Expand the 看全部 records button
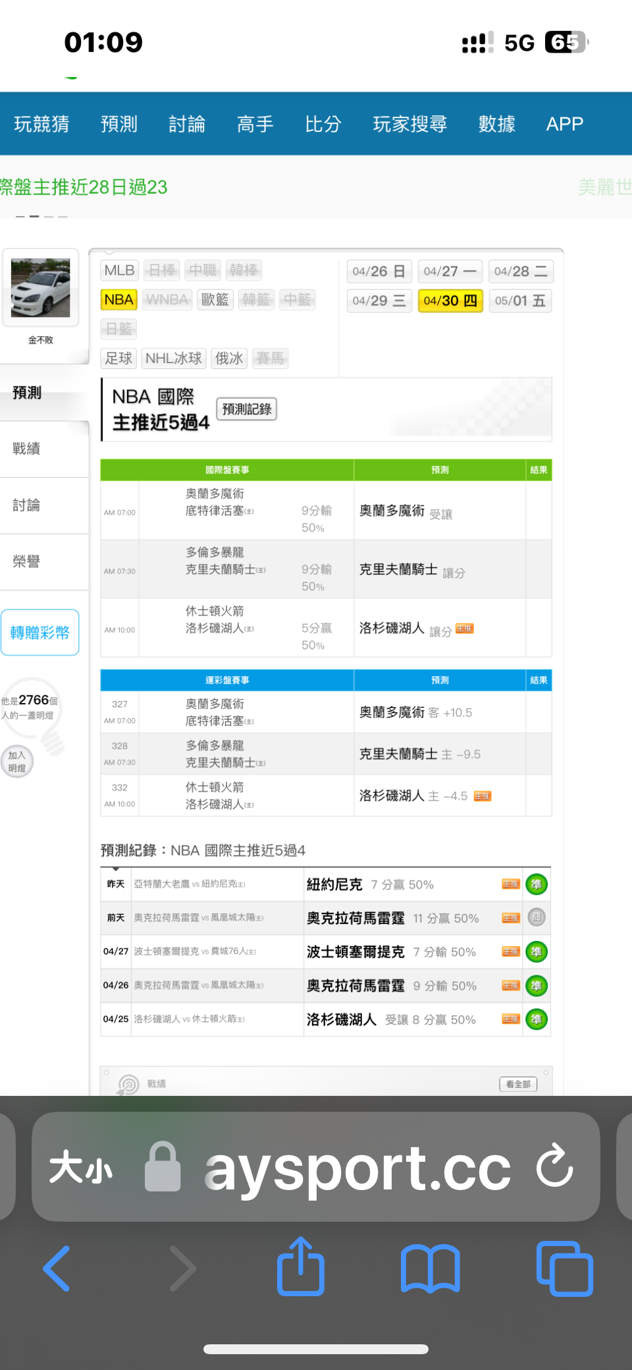Image resolution: width=632 pixels, height=1370 pixels. click(x=517, y=1084)
